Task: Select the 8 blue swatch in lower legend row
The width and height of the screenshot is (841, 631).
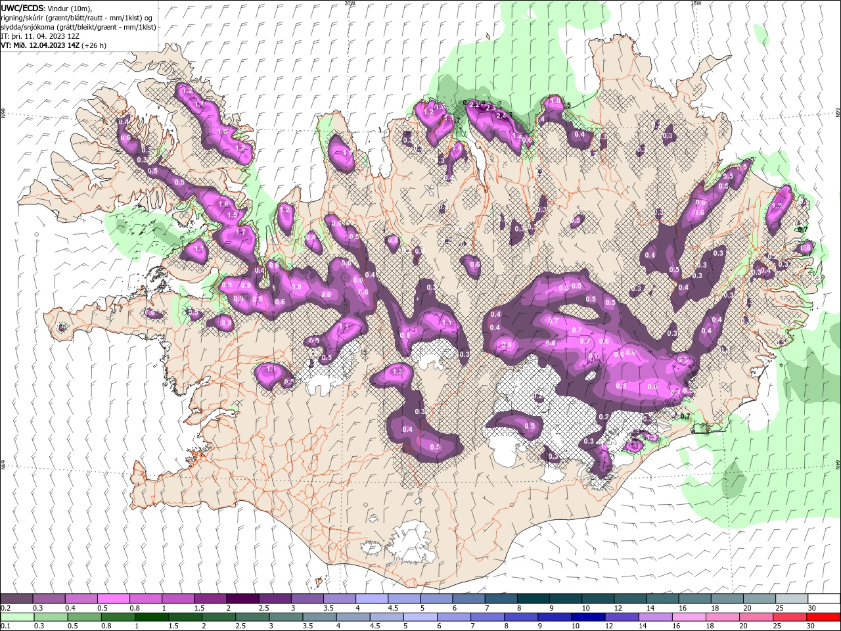Action: click(x=522, y=617)
